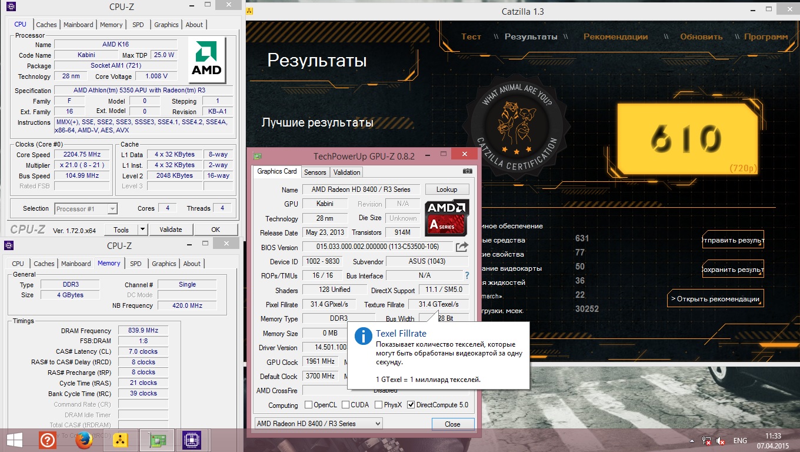The image size is (800, 452).
Task: Switch to GPU-Z via its taskbar icon
Action: (156, 440)
